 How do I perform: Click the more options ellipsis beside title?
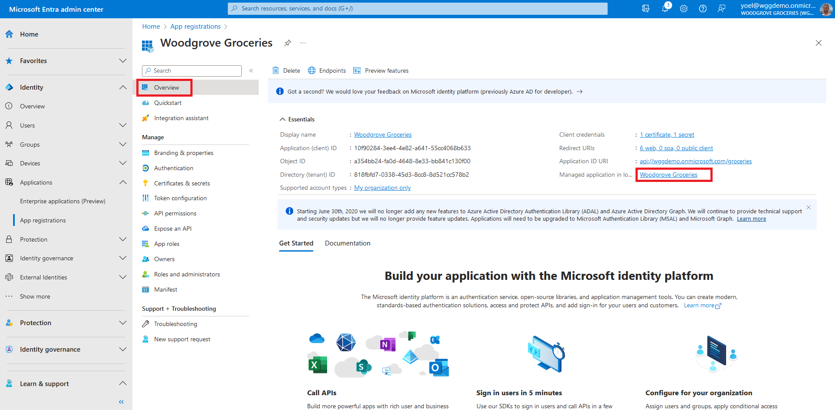tap(303, 43)
